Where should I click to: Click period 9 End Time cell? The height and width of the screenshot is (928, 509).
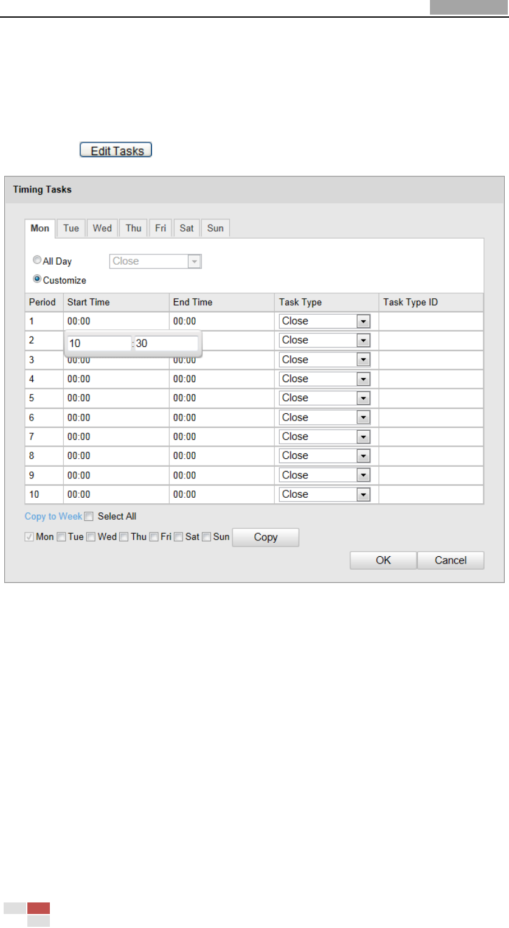coord(221,475)
